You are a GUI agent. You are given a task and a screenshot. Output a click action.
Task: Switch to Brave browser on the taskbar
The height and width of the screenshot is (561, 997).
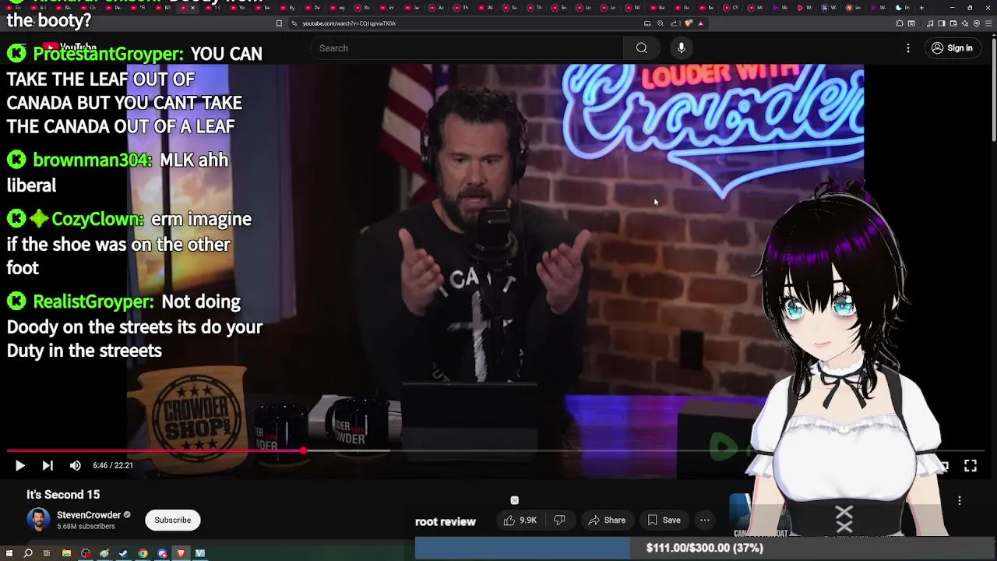click(181, 553)
